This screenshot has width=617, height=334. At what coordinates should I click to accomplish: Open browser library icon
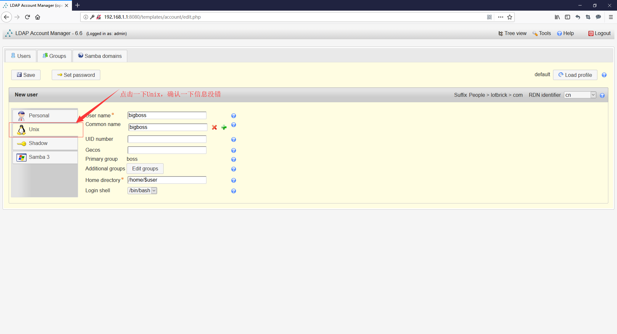pyautogui.click(x=557, y=17)
